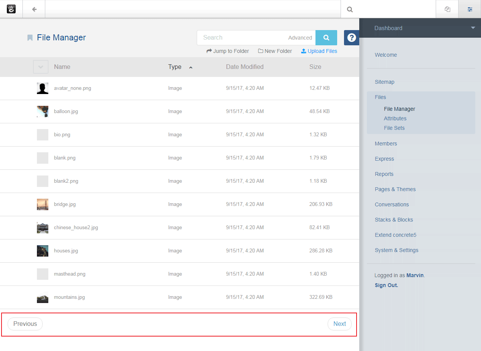Toggle the Type column sort arrow
Image resolution: width=481 pixels, height=351 pixels.
[191, 67]
